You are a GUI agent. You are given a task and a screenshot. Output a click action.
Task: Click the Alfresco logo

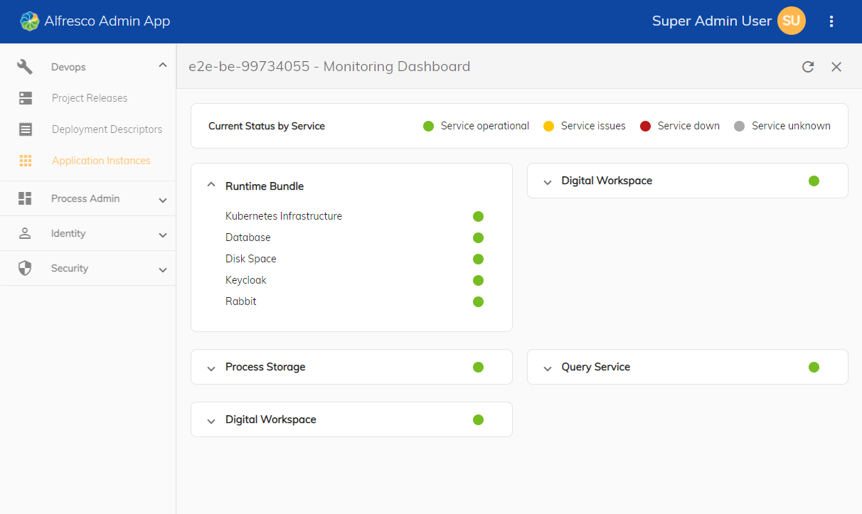click(29, 21)
